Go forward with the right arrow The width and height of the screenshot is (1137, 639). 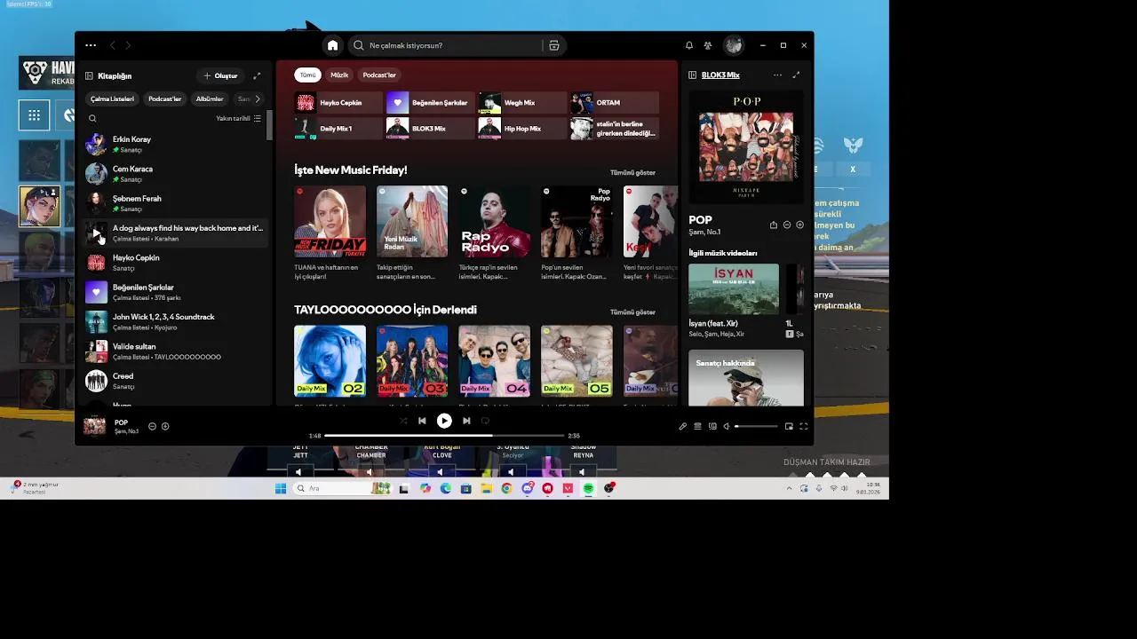coord(128,45)
